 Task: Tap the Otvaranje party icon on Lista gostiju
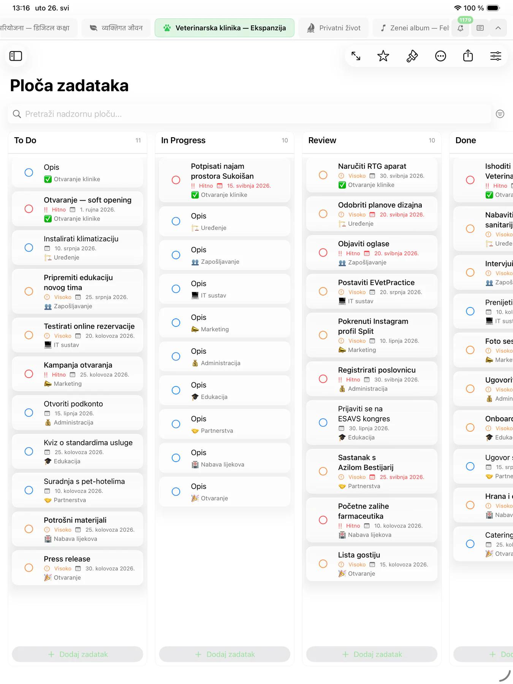pyautogui.click(x=342, y=574)
